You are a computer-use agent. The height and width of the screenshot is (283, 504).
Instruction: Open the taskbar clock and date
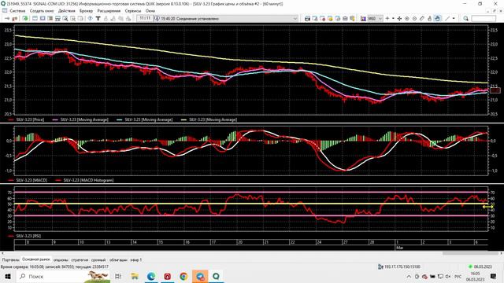click(x=475, y=276)
